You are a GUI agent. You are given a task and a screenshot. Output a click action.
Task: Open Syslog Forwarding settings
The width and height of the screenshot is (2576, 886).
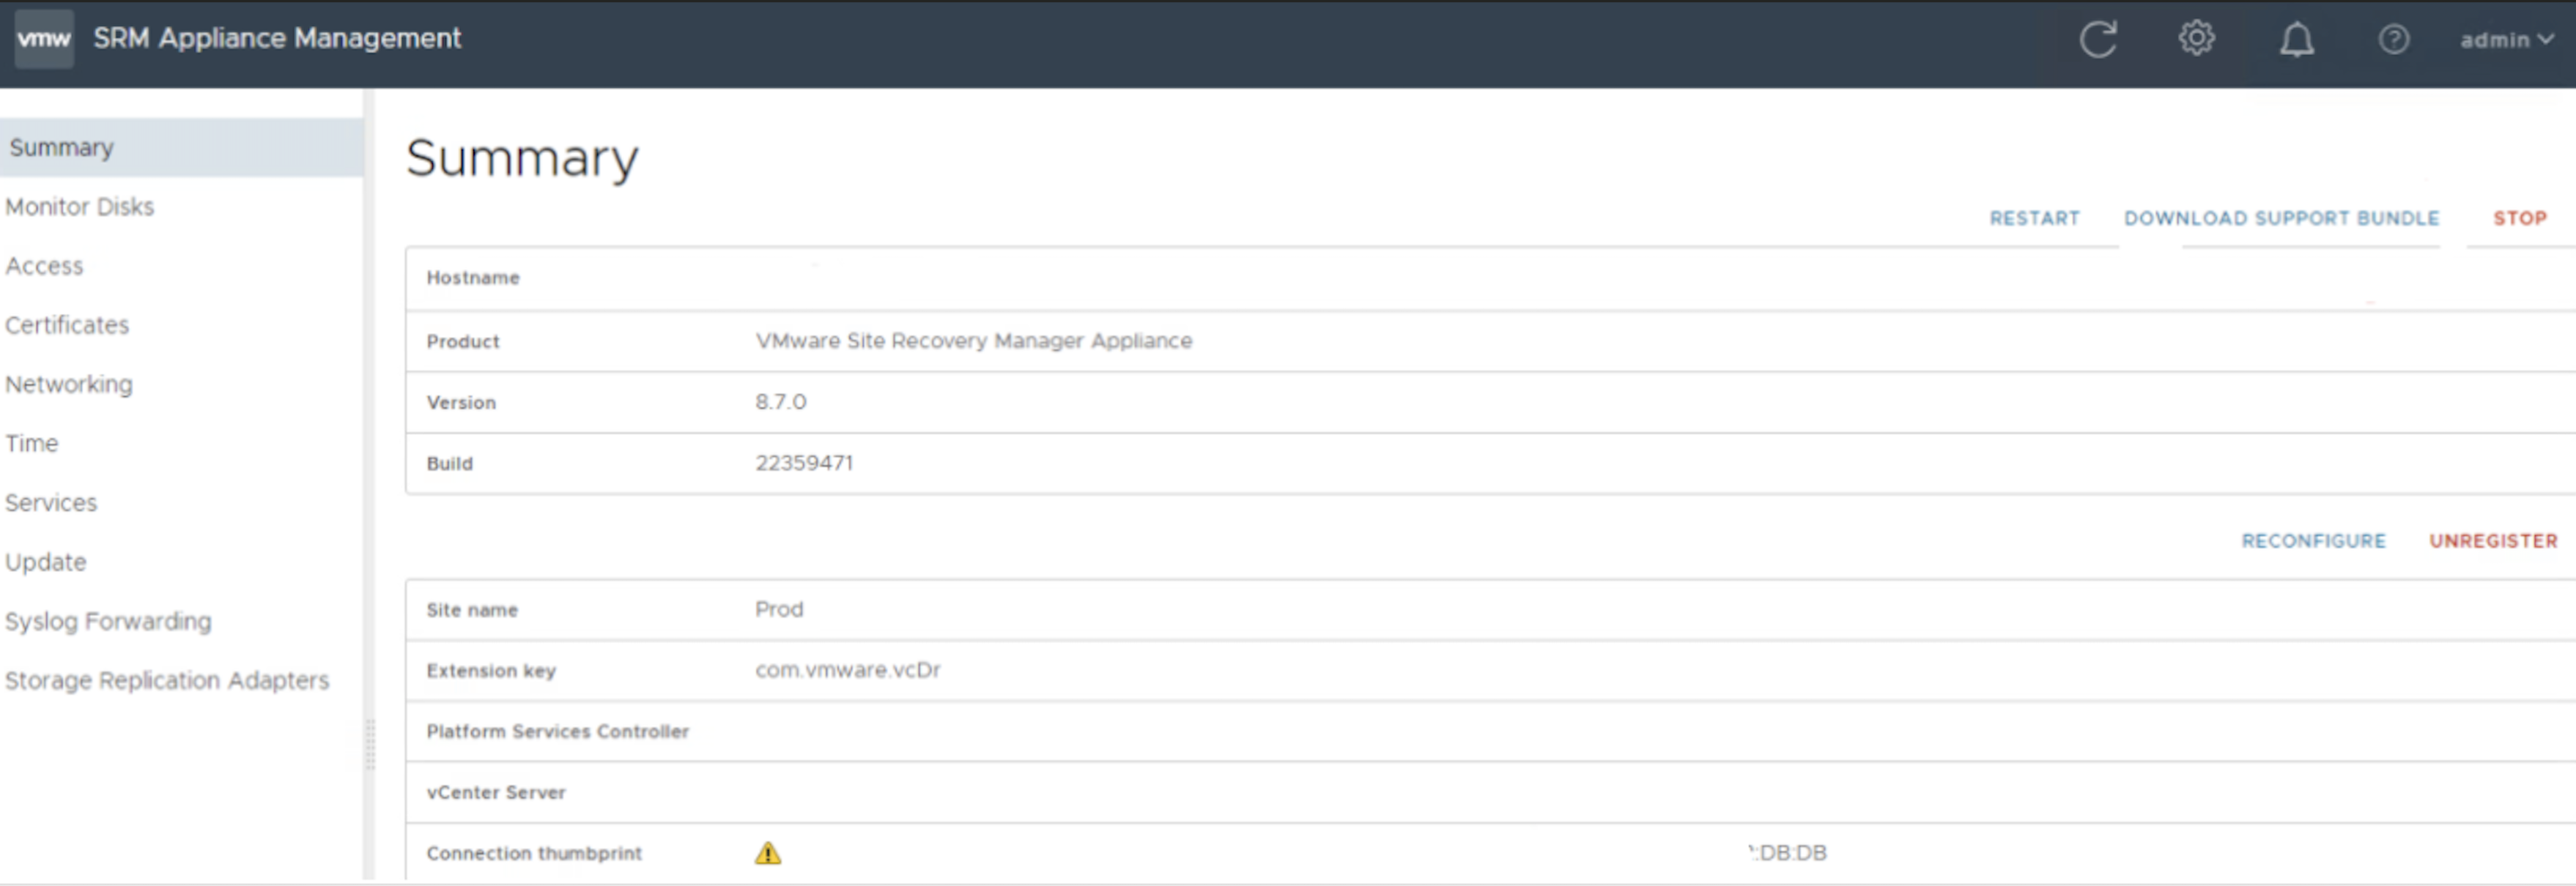[108, 622]
